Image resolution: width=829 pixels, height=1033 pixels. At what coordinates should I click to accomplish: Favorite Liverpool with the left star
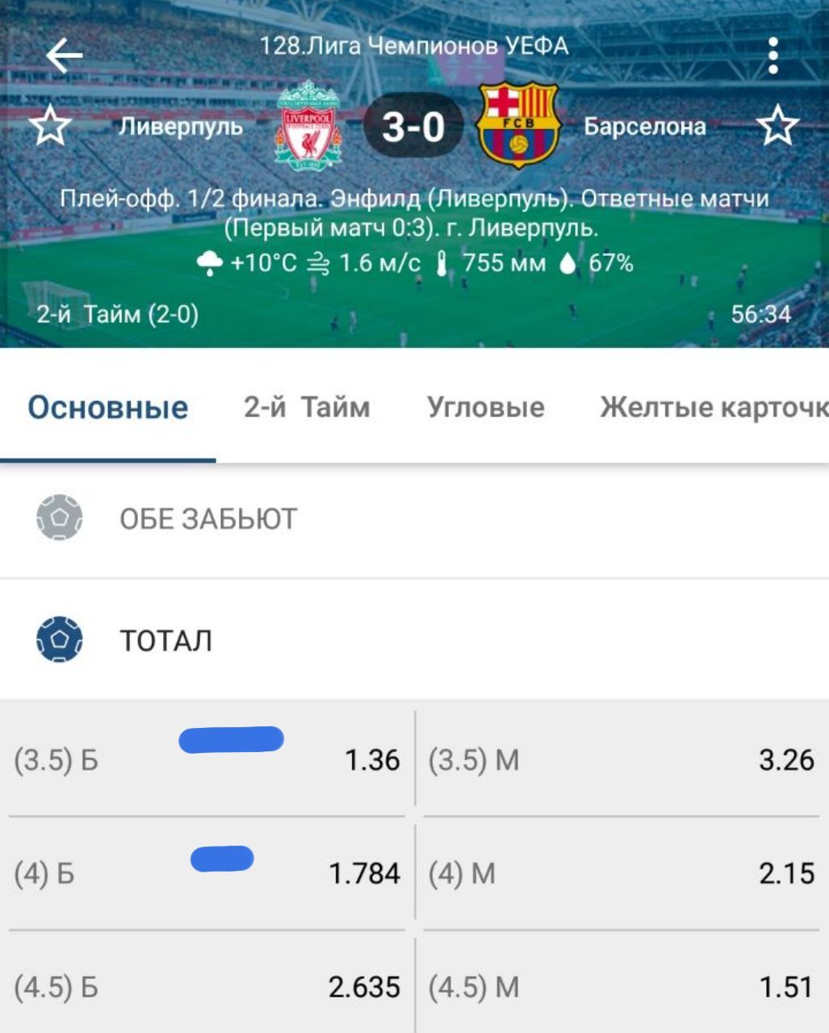point(51,127)
